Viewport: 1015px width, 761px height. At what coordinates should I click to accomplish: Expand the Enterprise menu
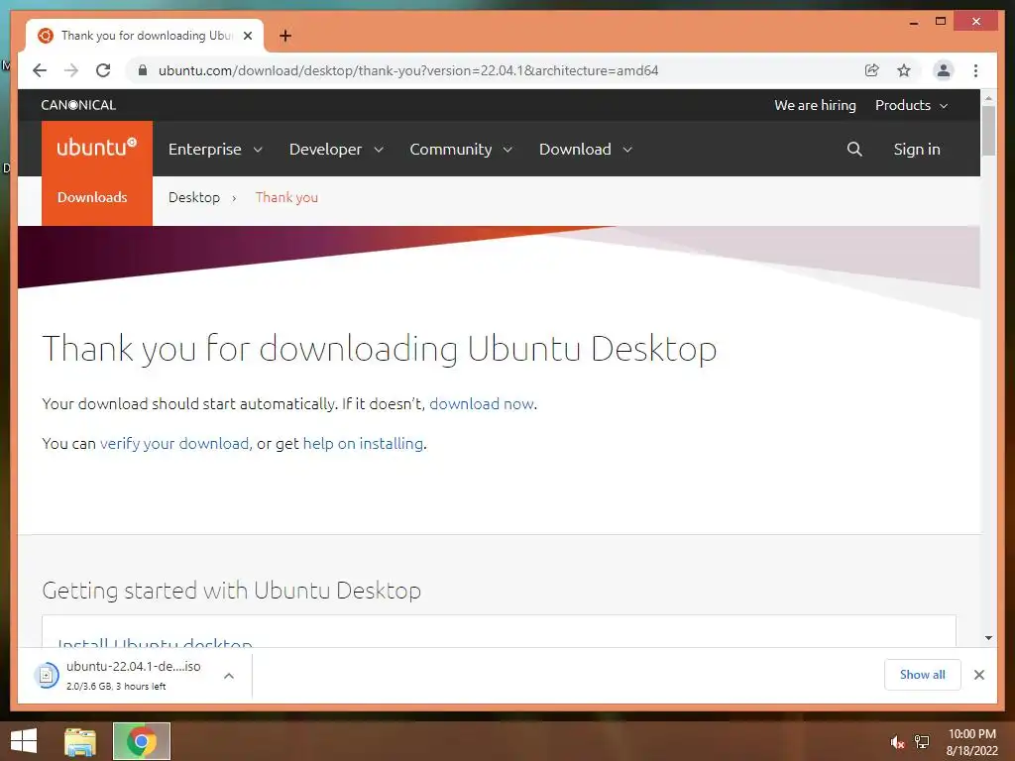(215, 150)
